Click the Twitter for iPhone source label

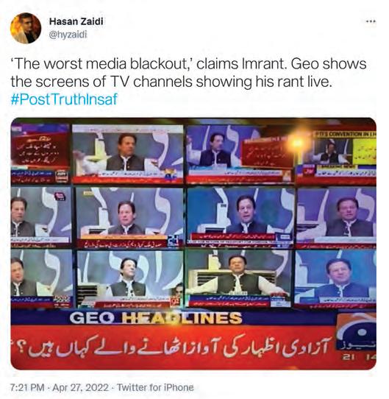[x=155, y=387]
